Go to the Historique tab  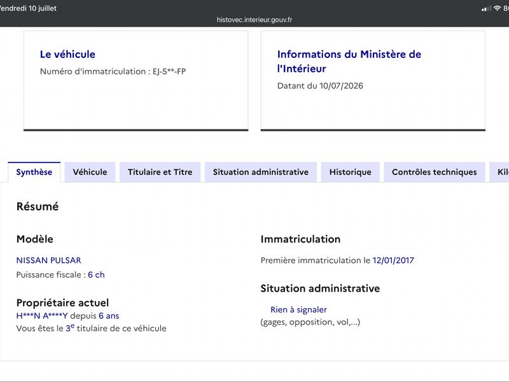tap(351, 172)
